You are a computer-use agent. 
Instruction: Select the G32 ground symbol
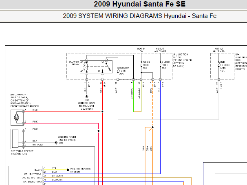86,96
